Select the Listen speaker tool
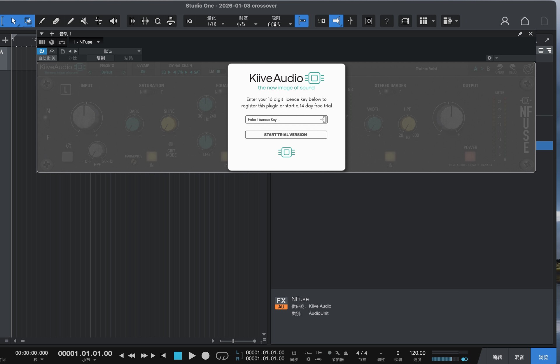Image resolution: width=560 pixels, height=364 pixels. (113, 21)
